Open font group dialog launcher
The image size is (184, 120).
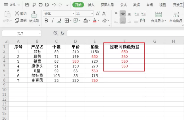(109, 25)
